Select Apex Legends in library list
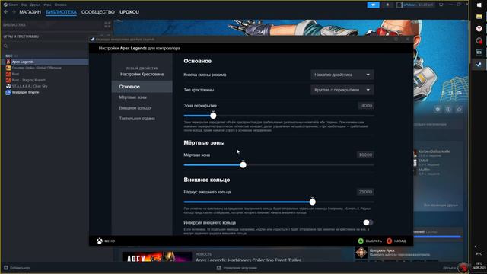 (23, 62)
